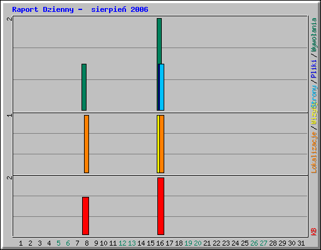Select weekend day 12 on the x-axis

click(122, 243)
